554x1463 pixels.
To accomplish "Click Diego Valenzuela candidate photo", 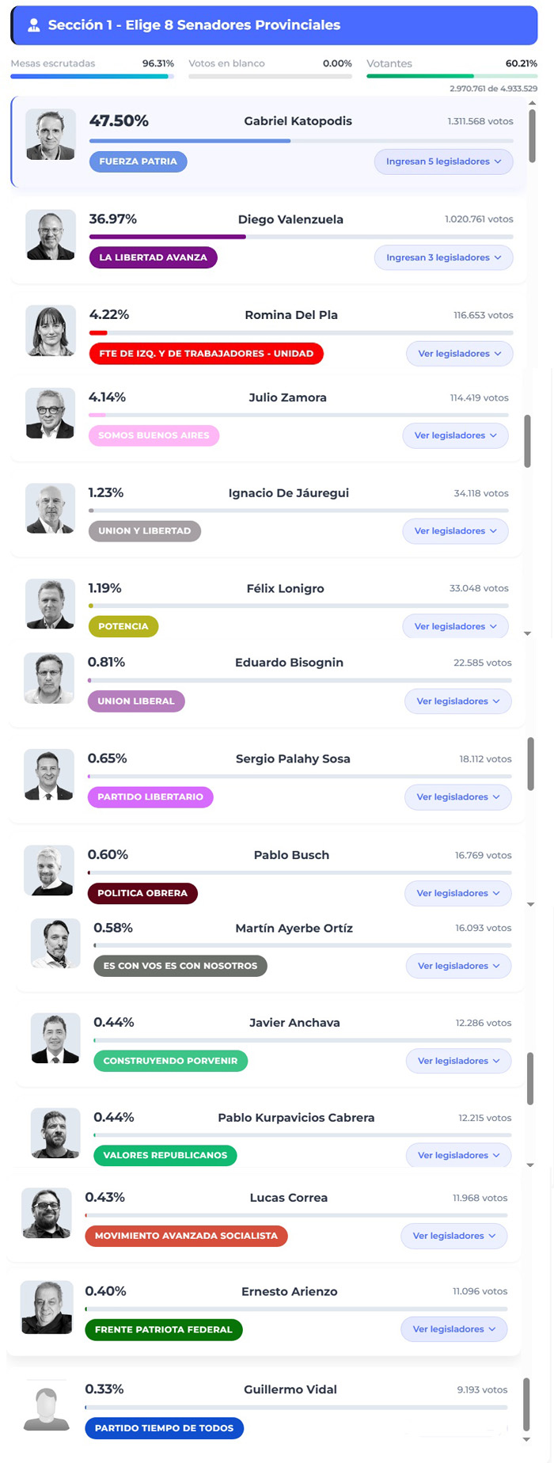I will tap(51, 234).
